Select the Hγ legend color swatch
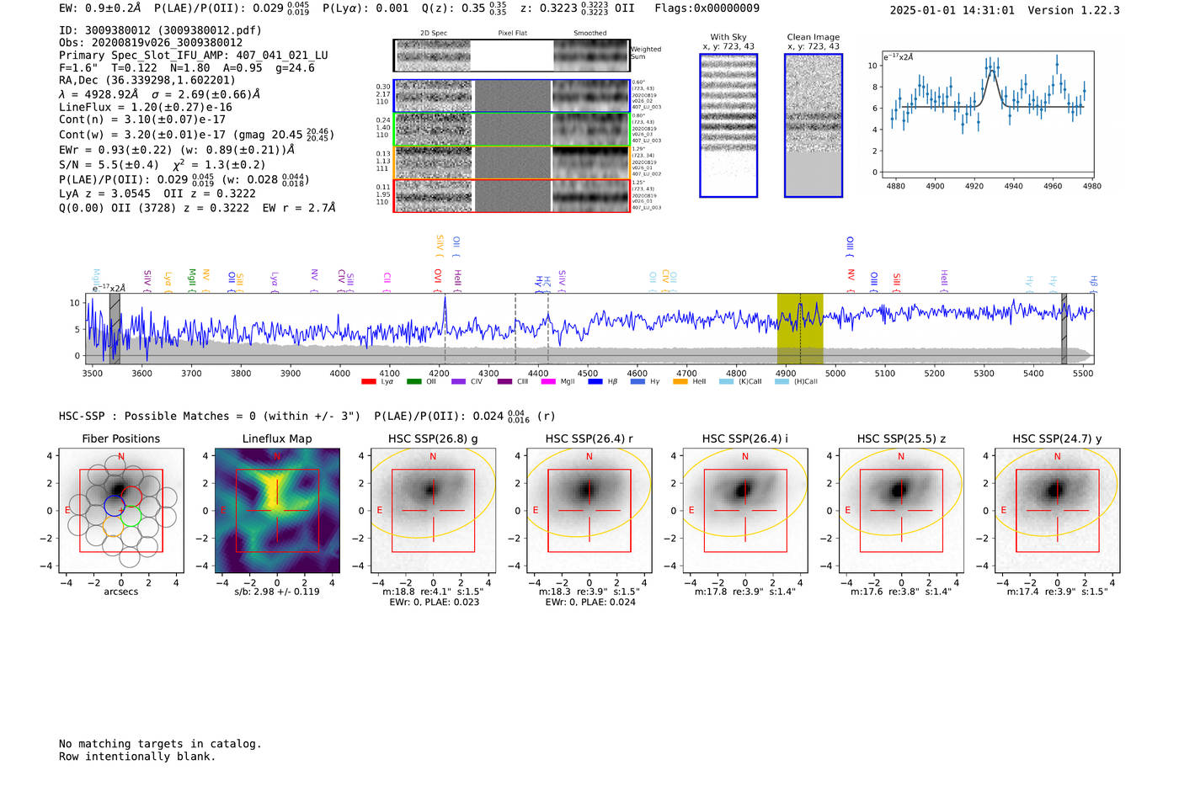 638,382
